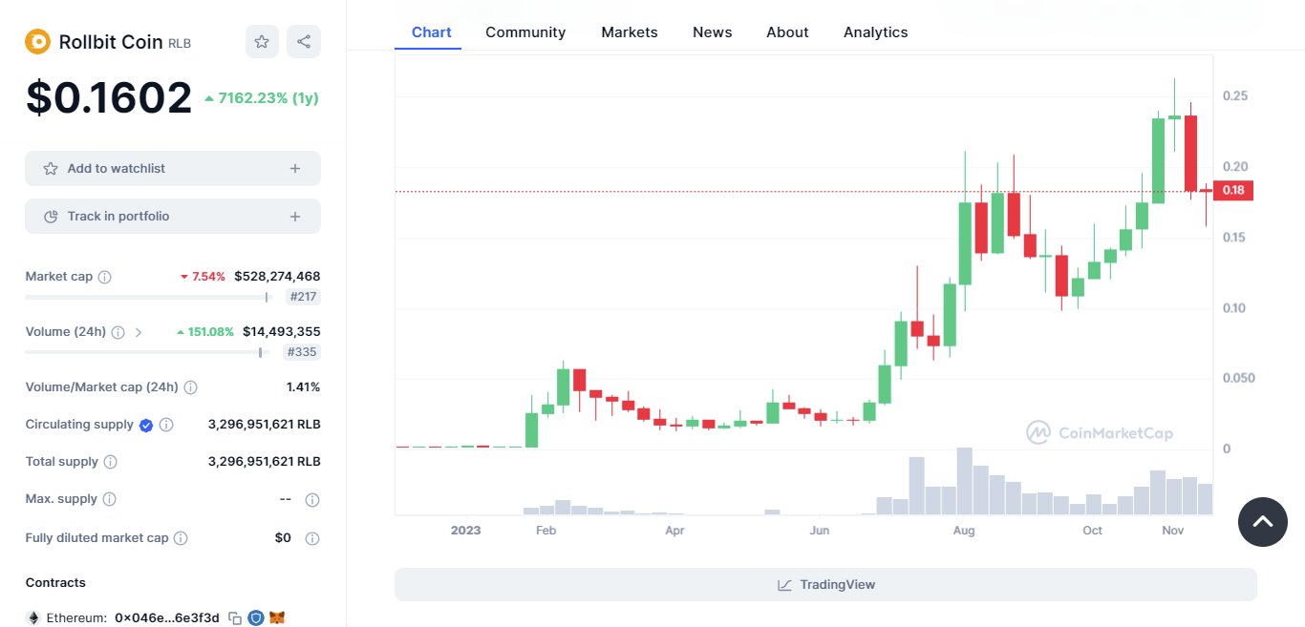
Task: Click info icon beside Max. supply label
Action: click(110, 499)
